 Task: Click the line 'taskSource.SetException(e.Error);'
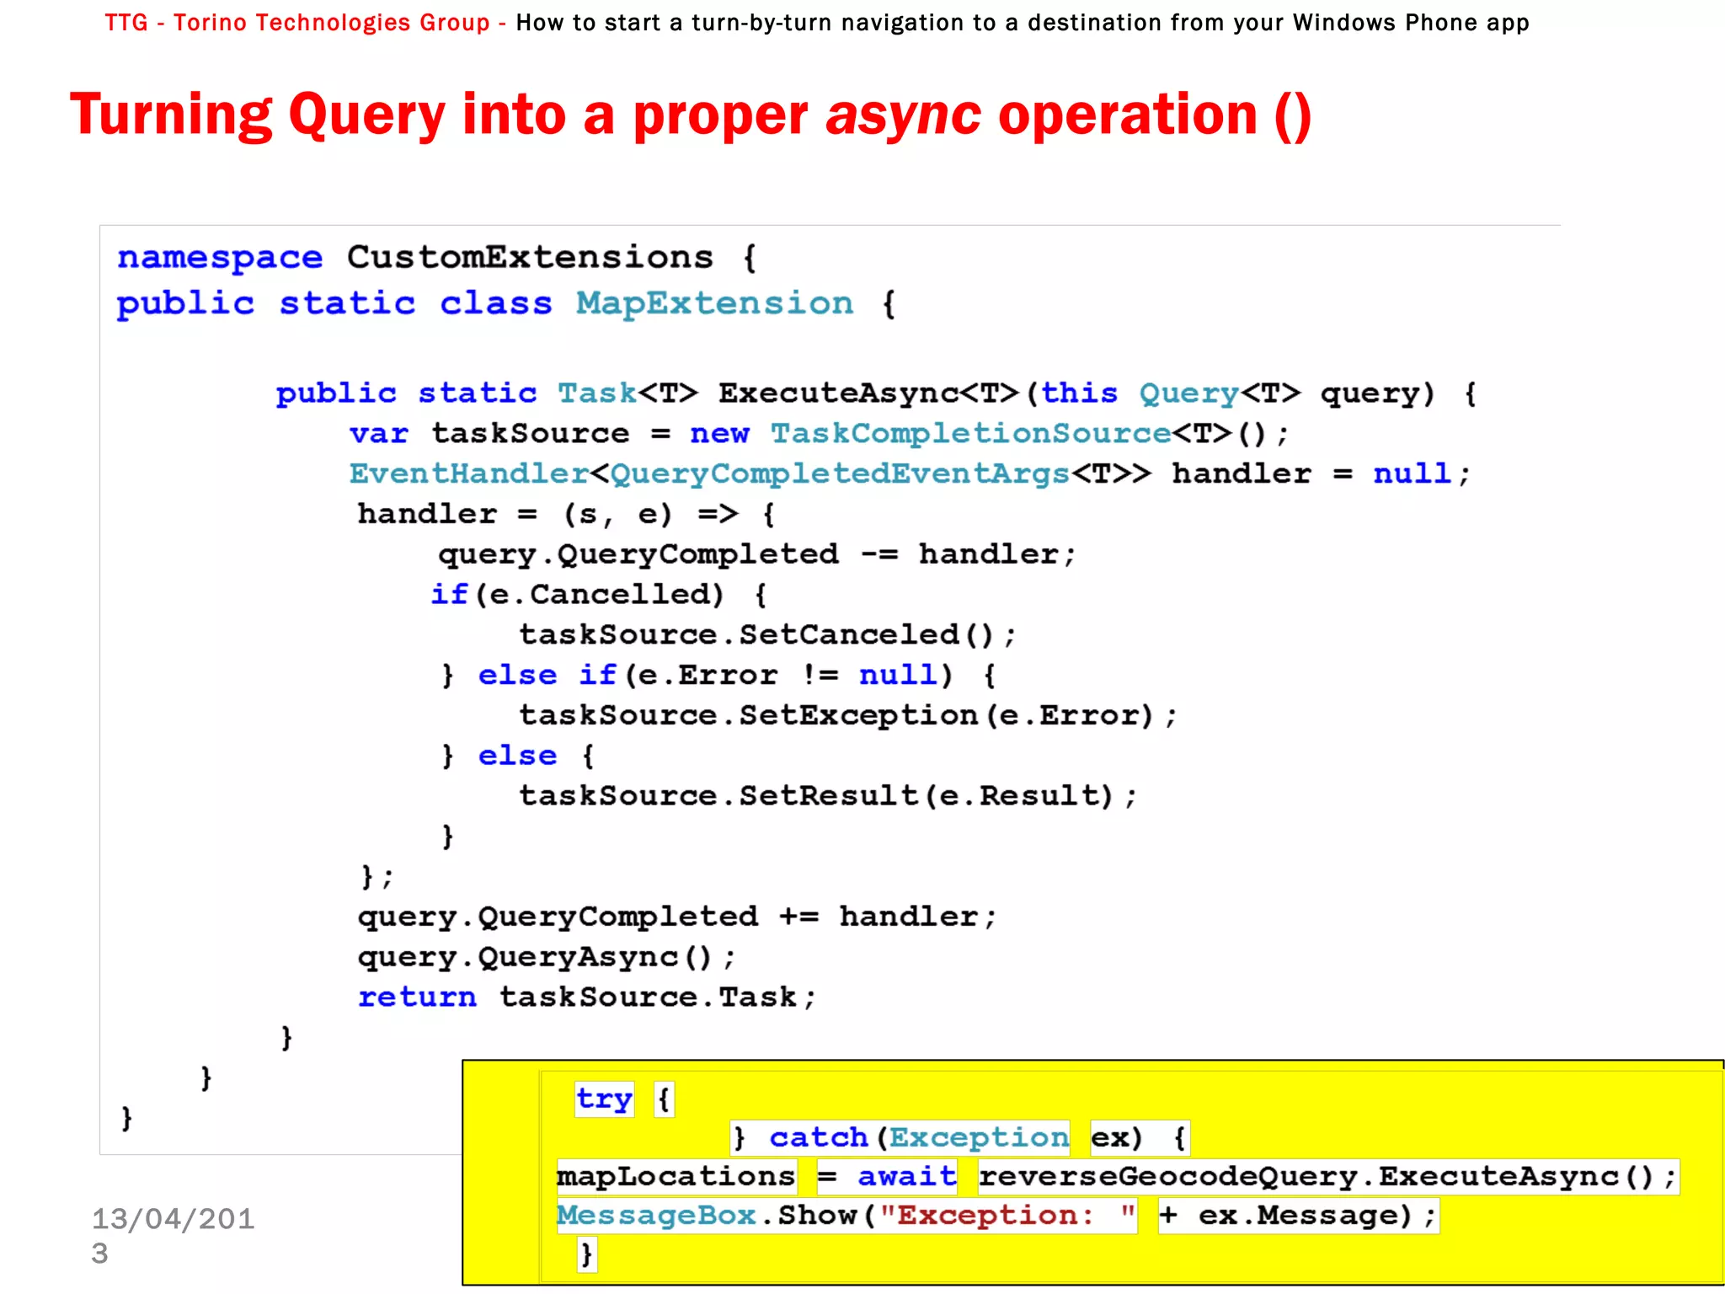point(847,715)
